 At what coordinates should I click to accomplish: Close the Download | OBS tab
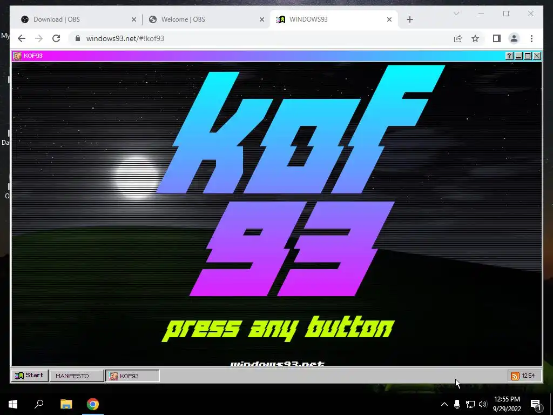(134, 19)
